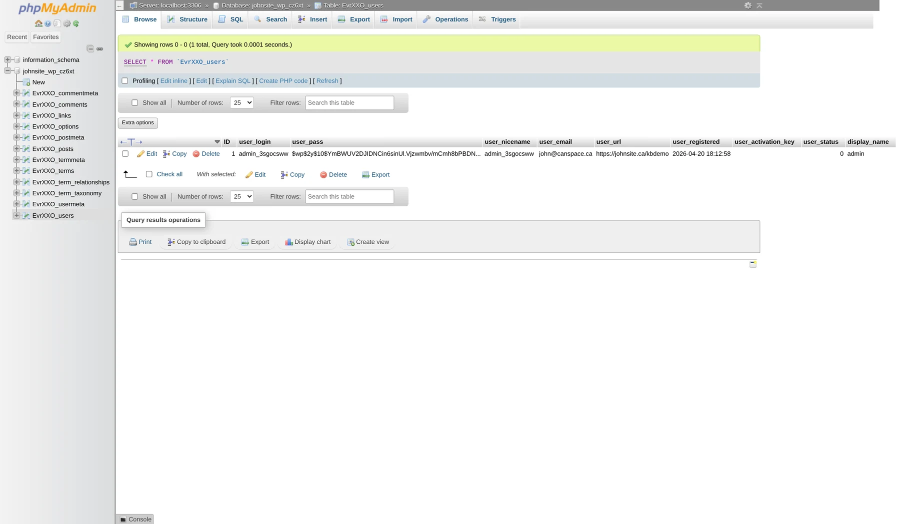Click the Database johnsite_wp_cz6xt breadcrumb
Screen dimensions: 900x524
point(262,5)
